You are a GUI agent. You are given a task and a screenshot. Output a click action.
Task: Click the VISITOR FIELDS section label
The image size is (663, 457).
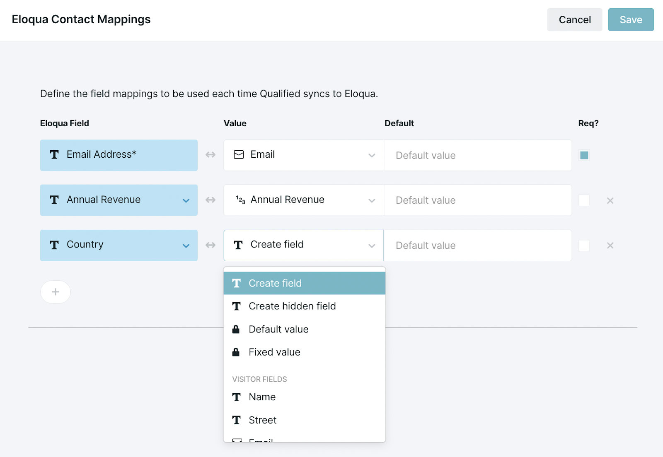(259, 379)
